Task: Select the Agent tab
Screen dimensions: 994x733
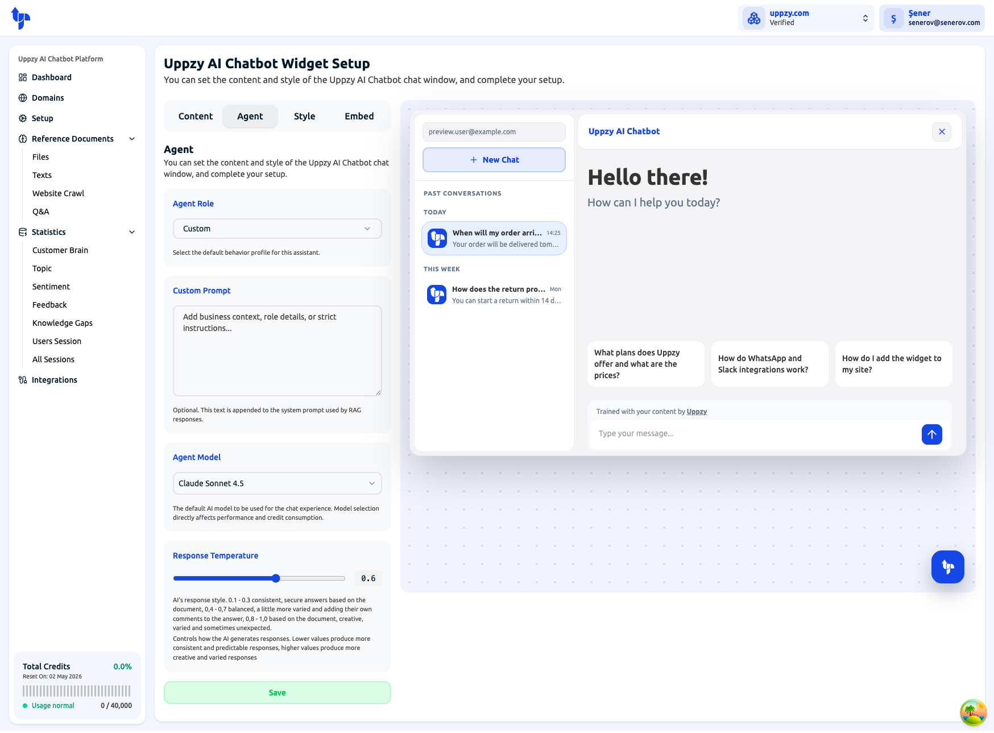Action: click(250, 116)
